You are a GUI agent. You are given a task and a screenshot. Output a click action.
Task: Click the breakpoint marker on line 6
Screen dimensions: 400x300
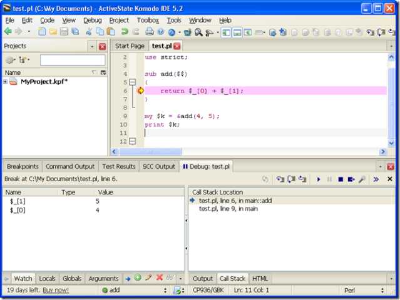(141, 91)
